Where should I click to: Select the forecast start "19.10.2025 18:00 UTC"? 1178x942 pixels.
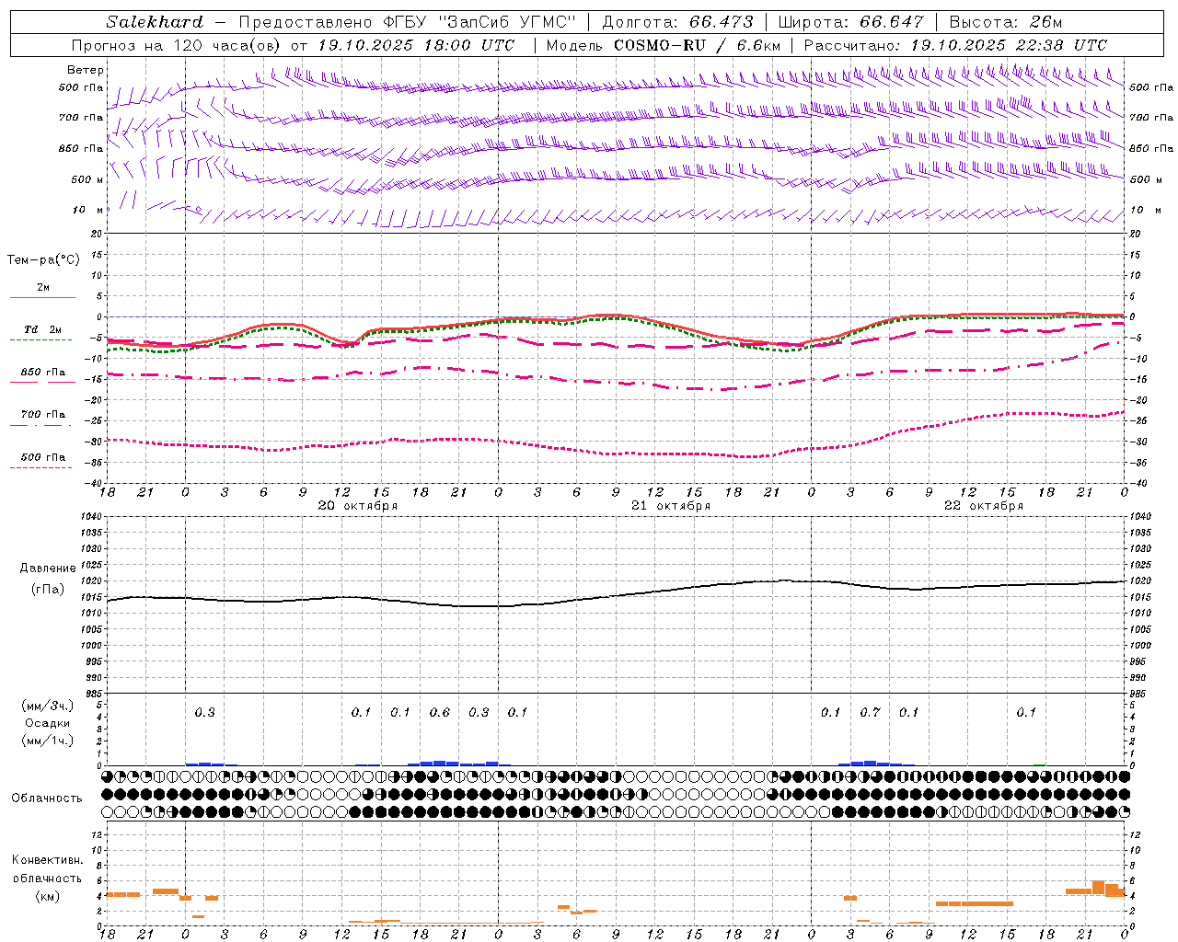[417, 45]
